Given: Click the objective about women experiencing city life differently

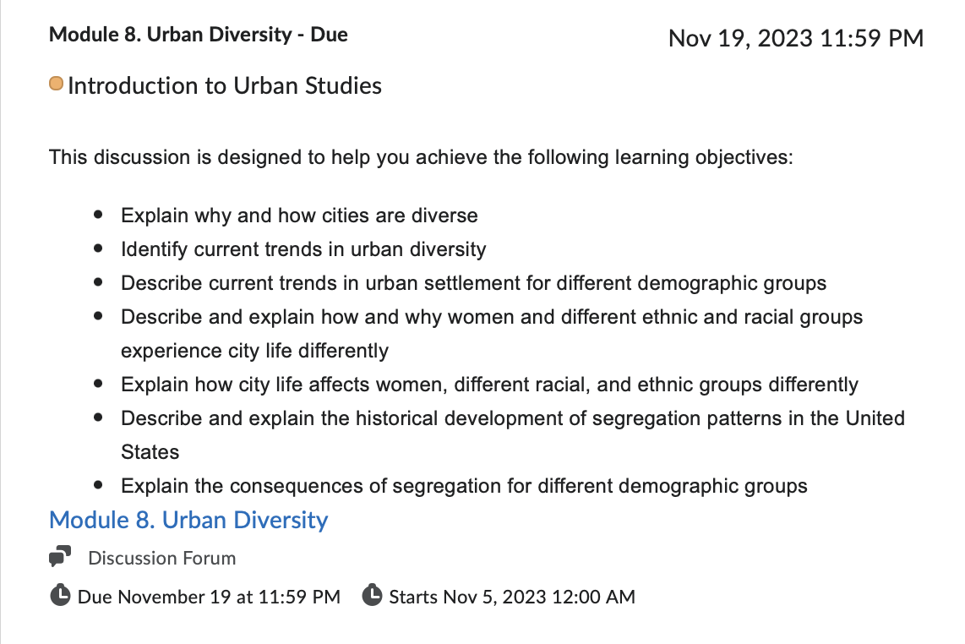Looking at the screenshot, I should [492, 334].
